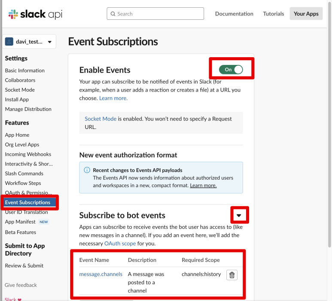Click the NEW badge beside App Manifest
The height and width of the screenshot is (301, 332).
(x=44, y=222)
